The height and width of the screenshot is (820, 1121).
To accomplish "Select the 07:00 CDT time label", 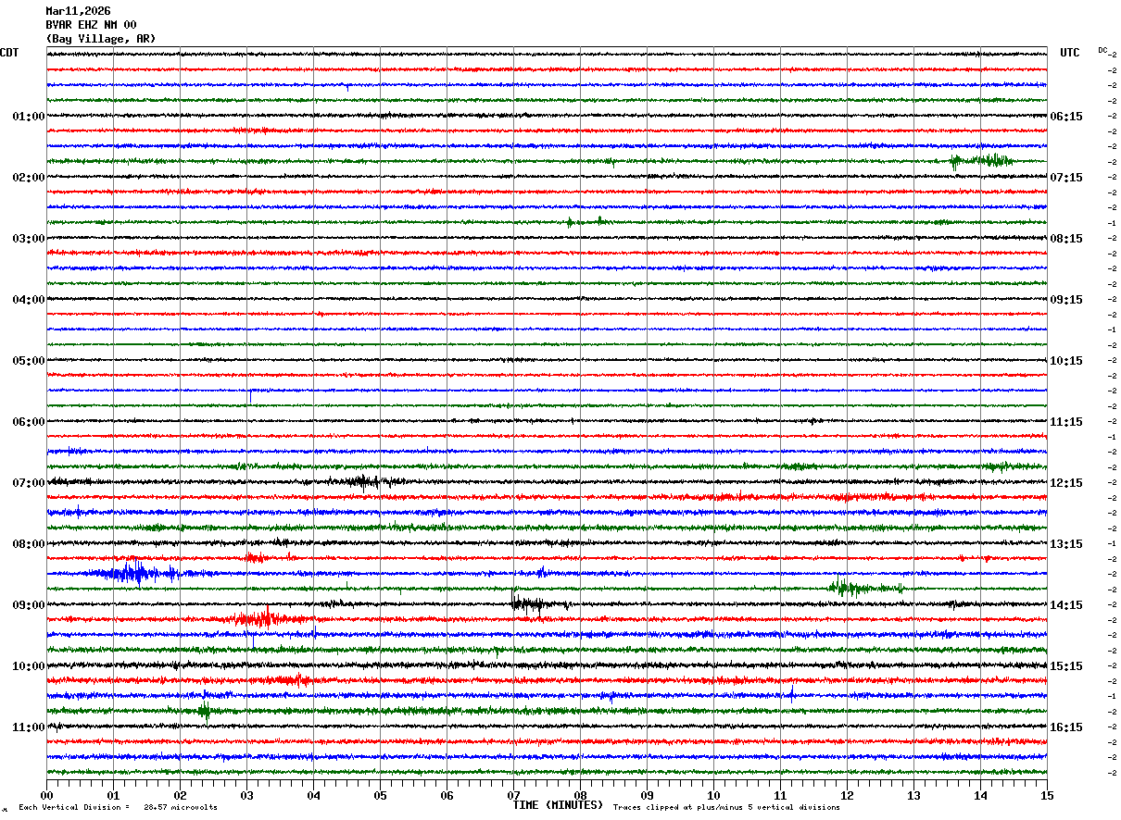I will pos(28,483).
